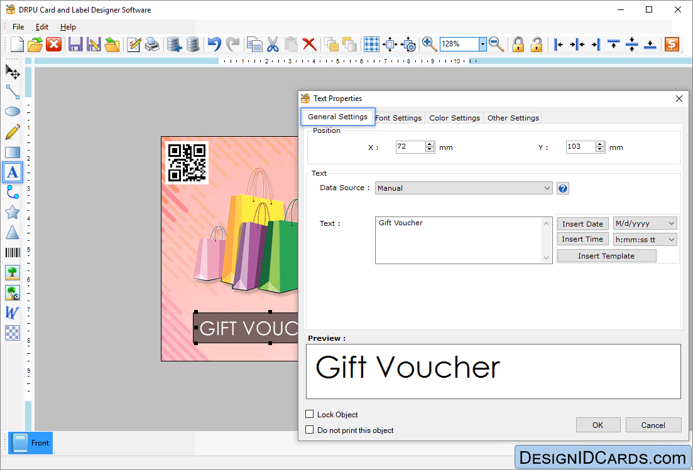Zoom out with the magnifier minus icon
This screenshot has height=470, width=693.
(496, 44)
